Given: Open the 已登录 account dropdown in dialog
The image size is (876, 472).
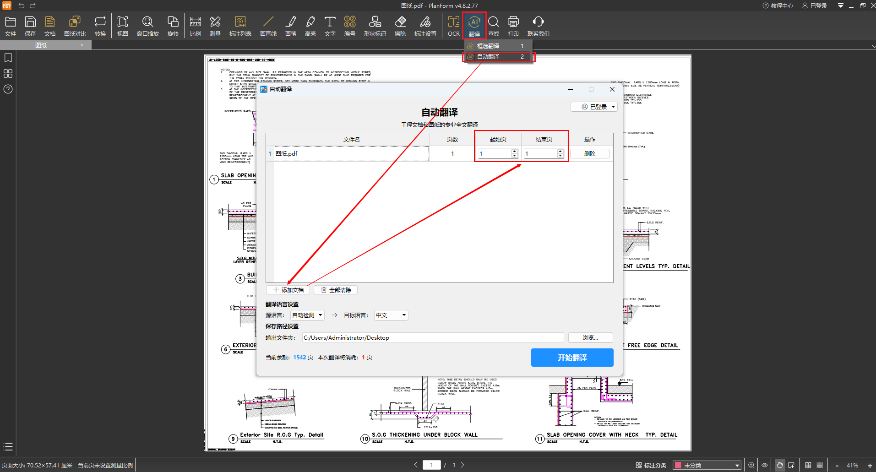Looking at the screenshot, I should coord(594,107).
